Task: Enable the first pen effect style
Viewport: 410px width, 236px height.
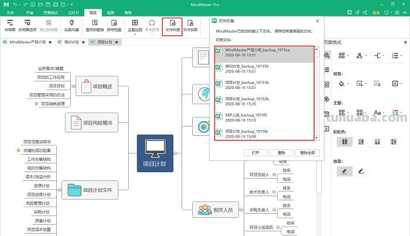Action: point(344,171)
